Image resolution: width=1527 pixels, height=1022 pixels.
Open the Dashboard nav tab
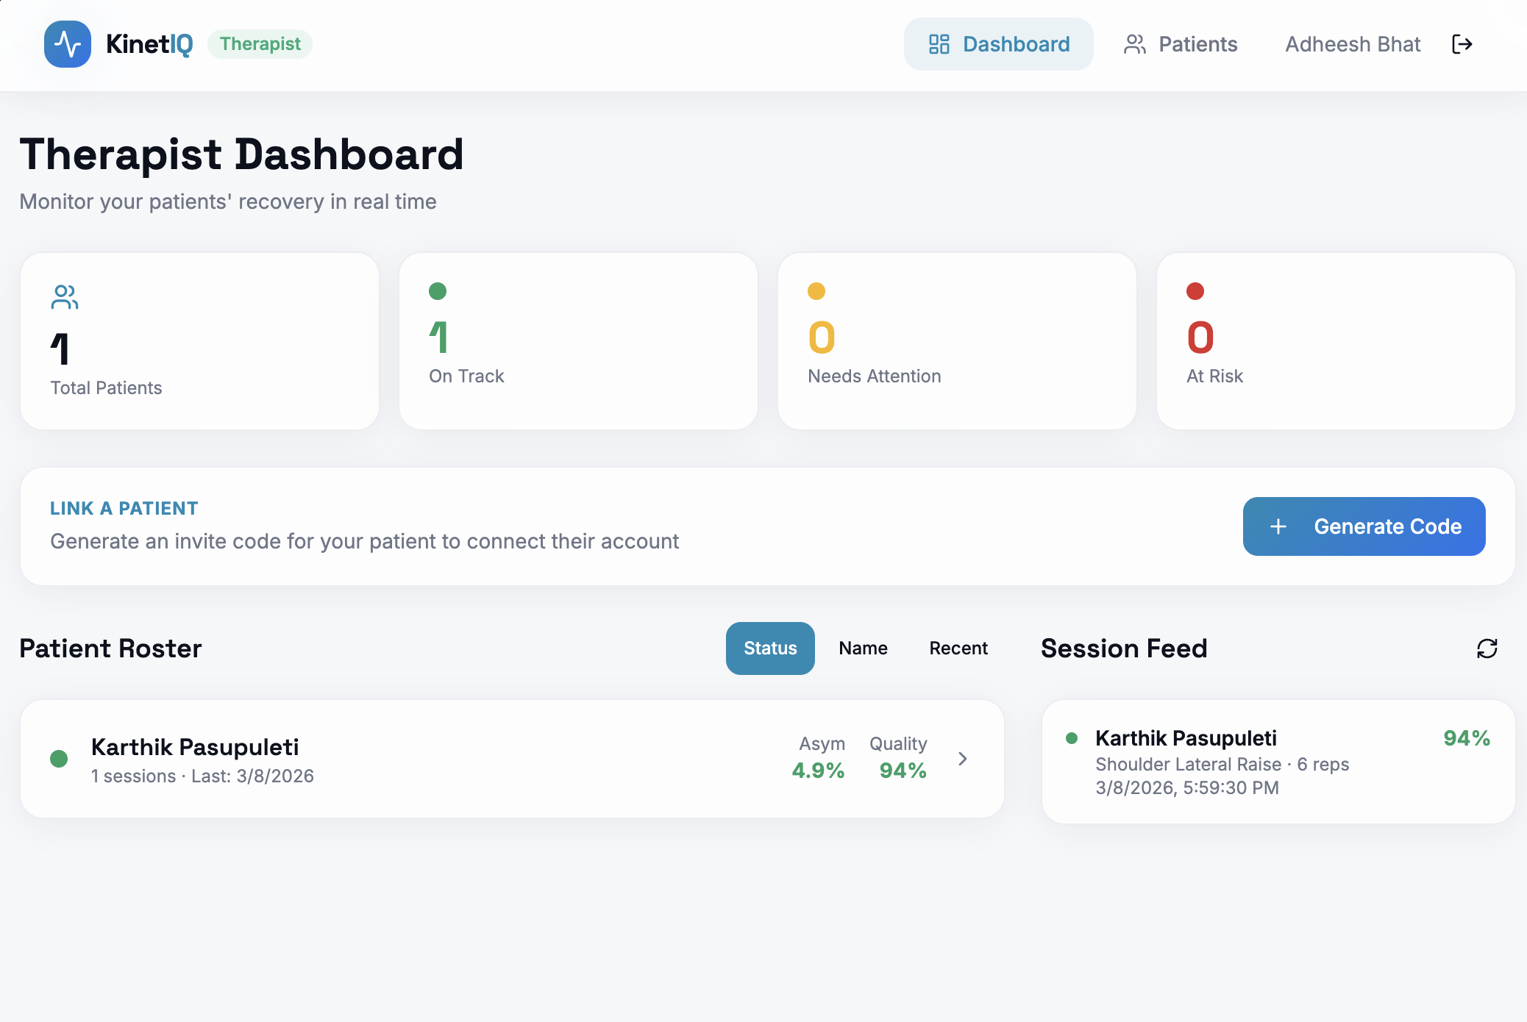tap(998, 44)
